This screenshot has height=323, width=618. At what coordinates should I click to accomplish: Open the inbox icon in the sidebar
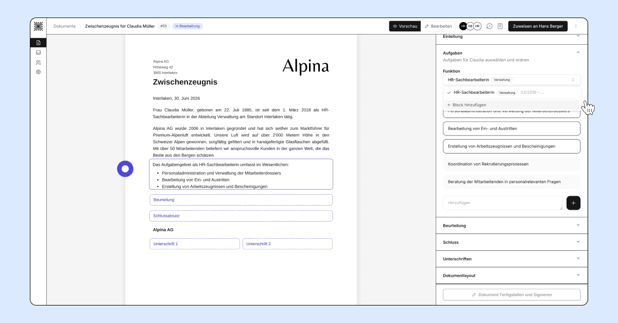click(x=38, y=53)
